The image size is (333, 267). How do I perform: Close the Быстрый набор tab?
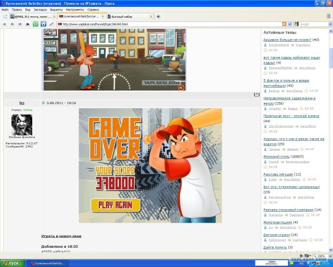coord(151,16)
